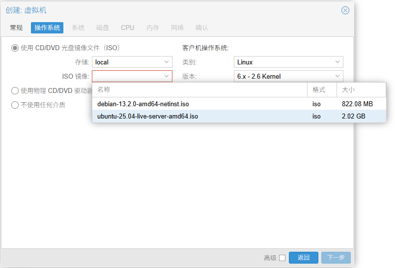Choose the 不使用任何介质 radio option
The width and height of the screenshot is (395, 268).
(x=15, y=105)
